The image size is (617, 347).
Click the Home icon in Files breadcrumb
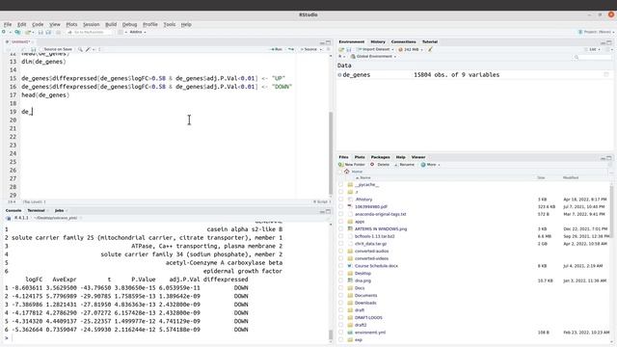[x=347, y=172]
